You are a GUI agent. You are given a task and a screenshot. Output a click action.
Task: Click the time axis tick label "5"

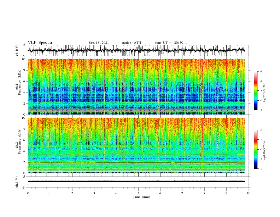[x=138, y=193]
